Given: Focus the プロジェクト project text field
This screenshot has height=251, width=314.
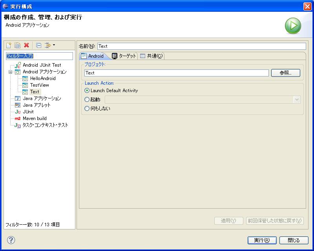Looking at the screenshot, I should [x=176, y=73].
